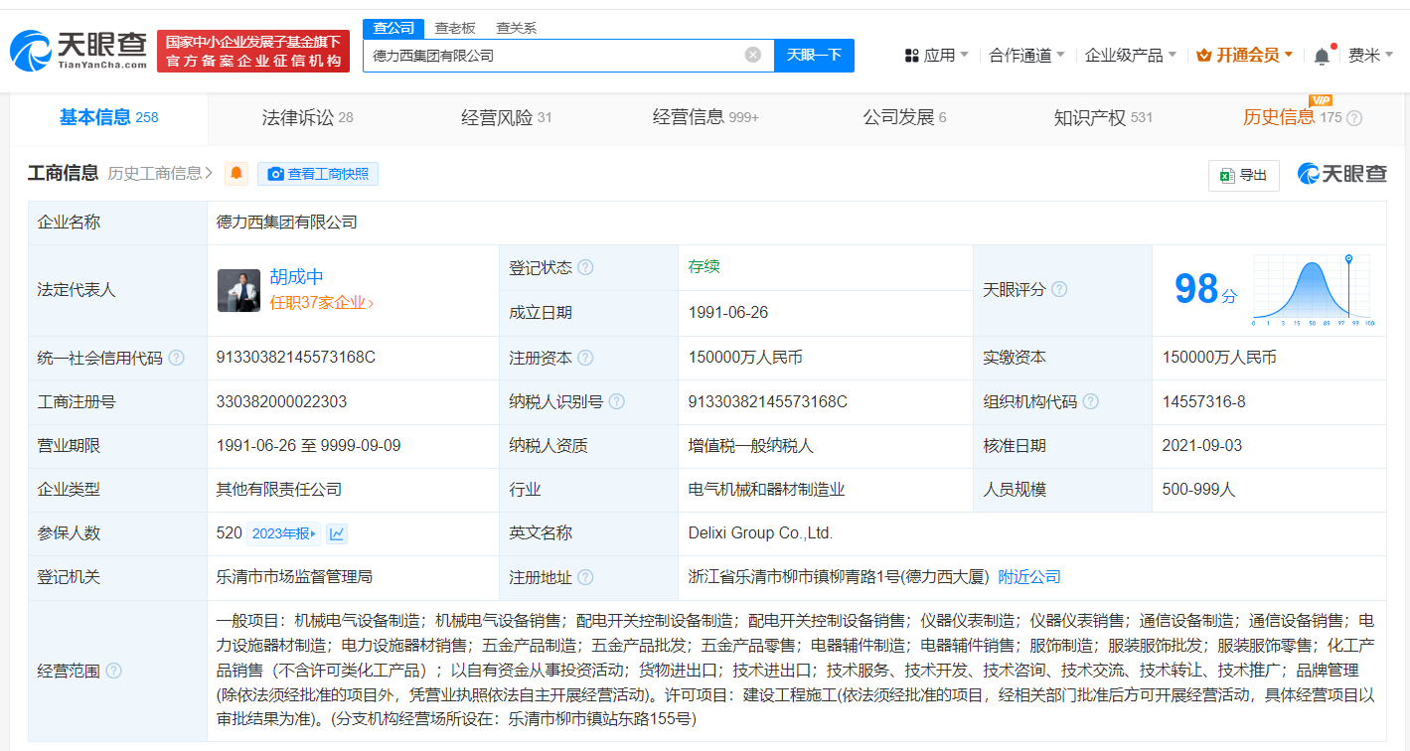Switch to 经营信息 tab
Viewport: 1410px width, 751px height.
pyautogui.click(x=705, y=118)
